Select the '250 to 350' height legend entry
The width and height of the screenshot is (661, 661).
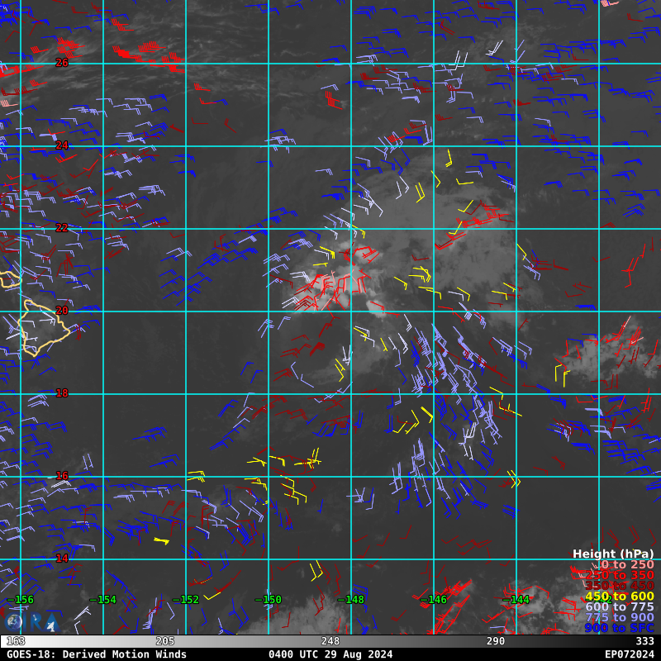click(x=620, y=575)
